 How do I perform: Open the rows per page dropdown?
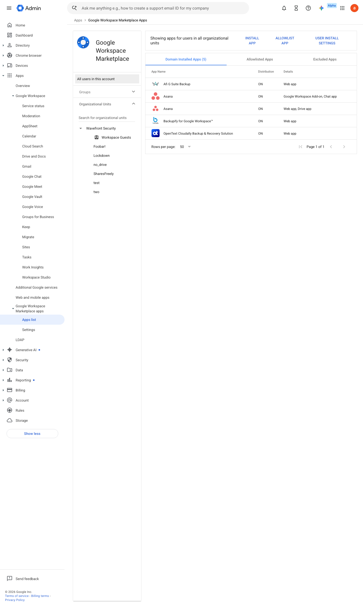[x=186, y=147]
